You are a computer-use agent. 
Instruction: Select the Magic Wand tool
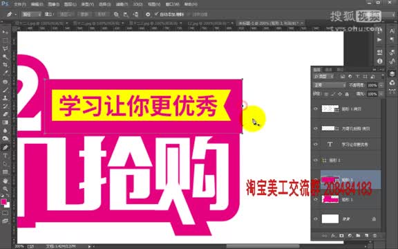pos(5,57)
